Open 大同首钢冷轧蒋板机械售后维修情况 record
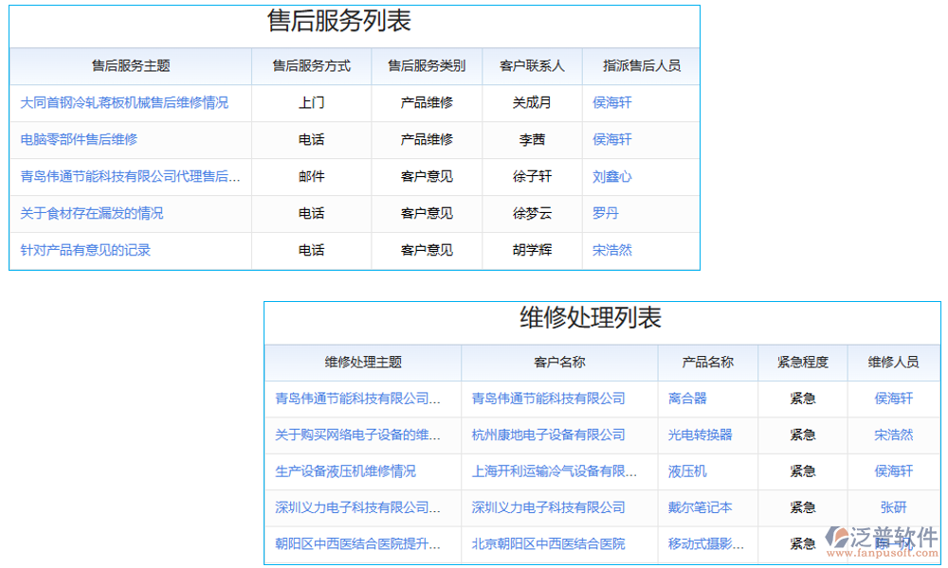Viewport: 948px width, 568px height. tap(122, 102)
